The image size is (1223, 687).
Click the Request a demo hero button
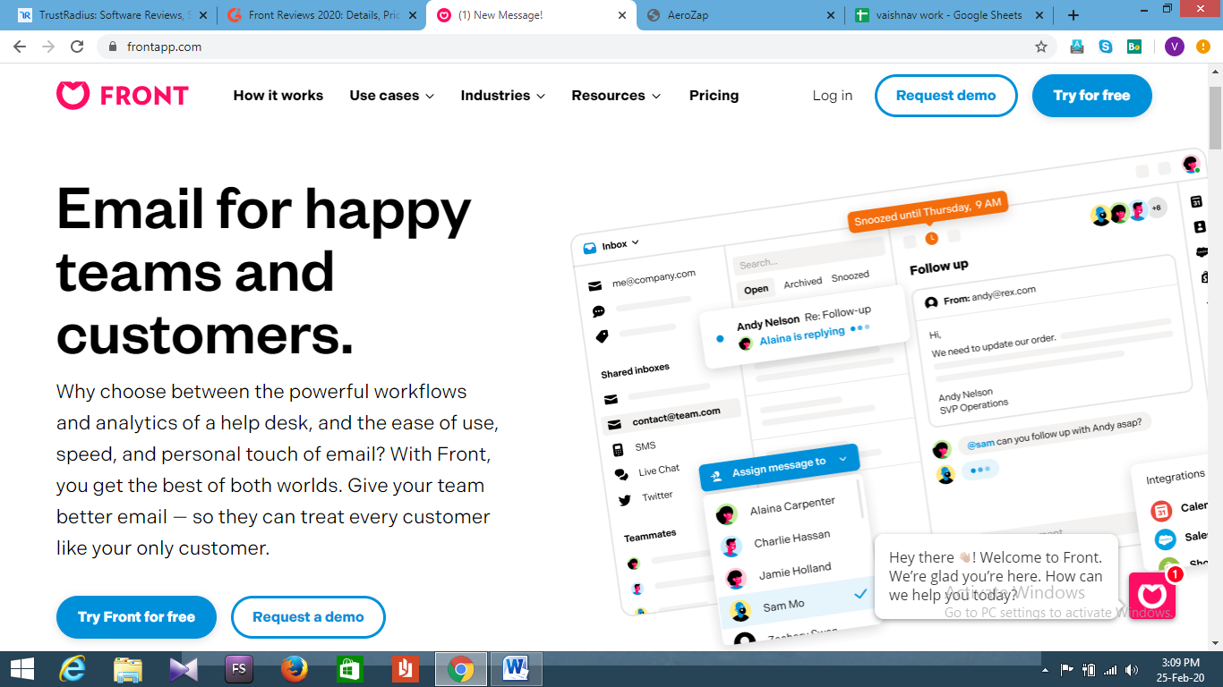[308, 617]
